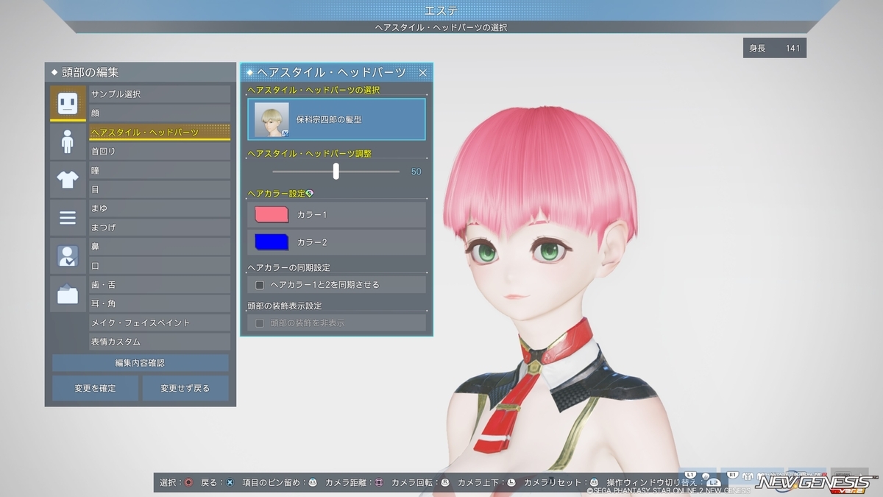Viewport: 883px width, 497px height.
Task: Click the pink カラー1 swatch
Action: point(272,214)
